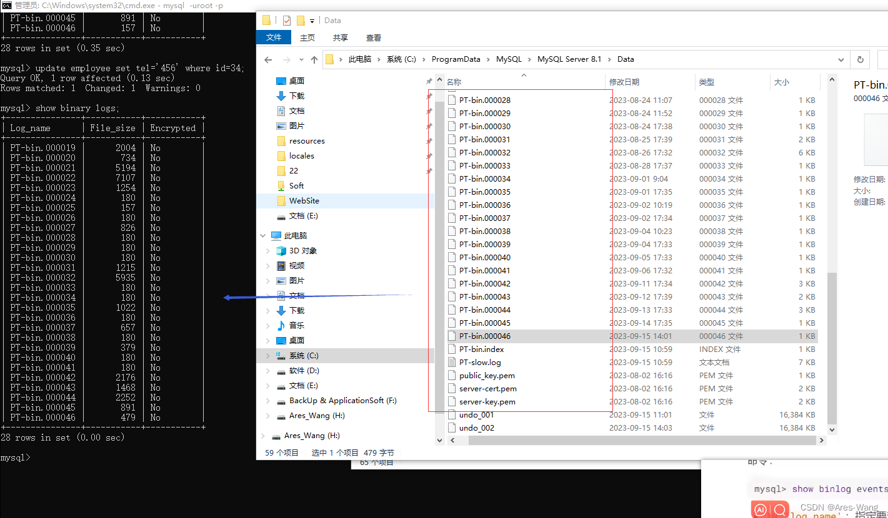The height and width of the screenshot is (518, 888).
Task: Expand the 3D 对象 tree node
Action: (x=269, y=250)
